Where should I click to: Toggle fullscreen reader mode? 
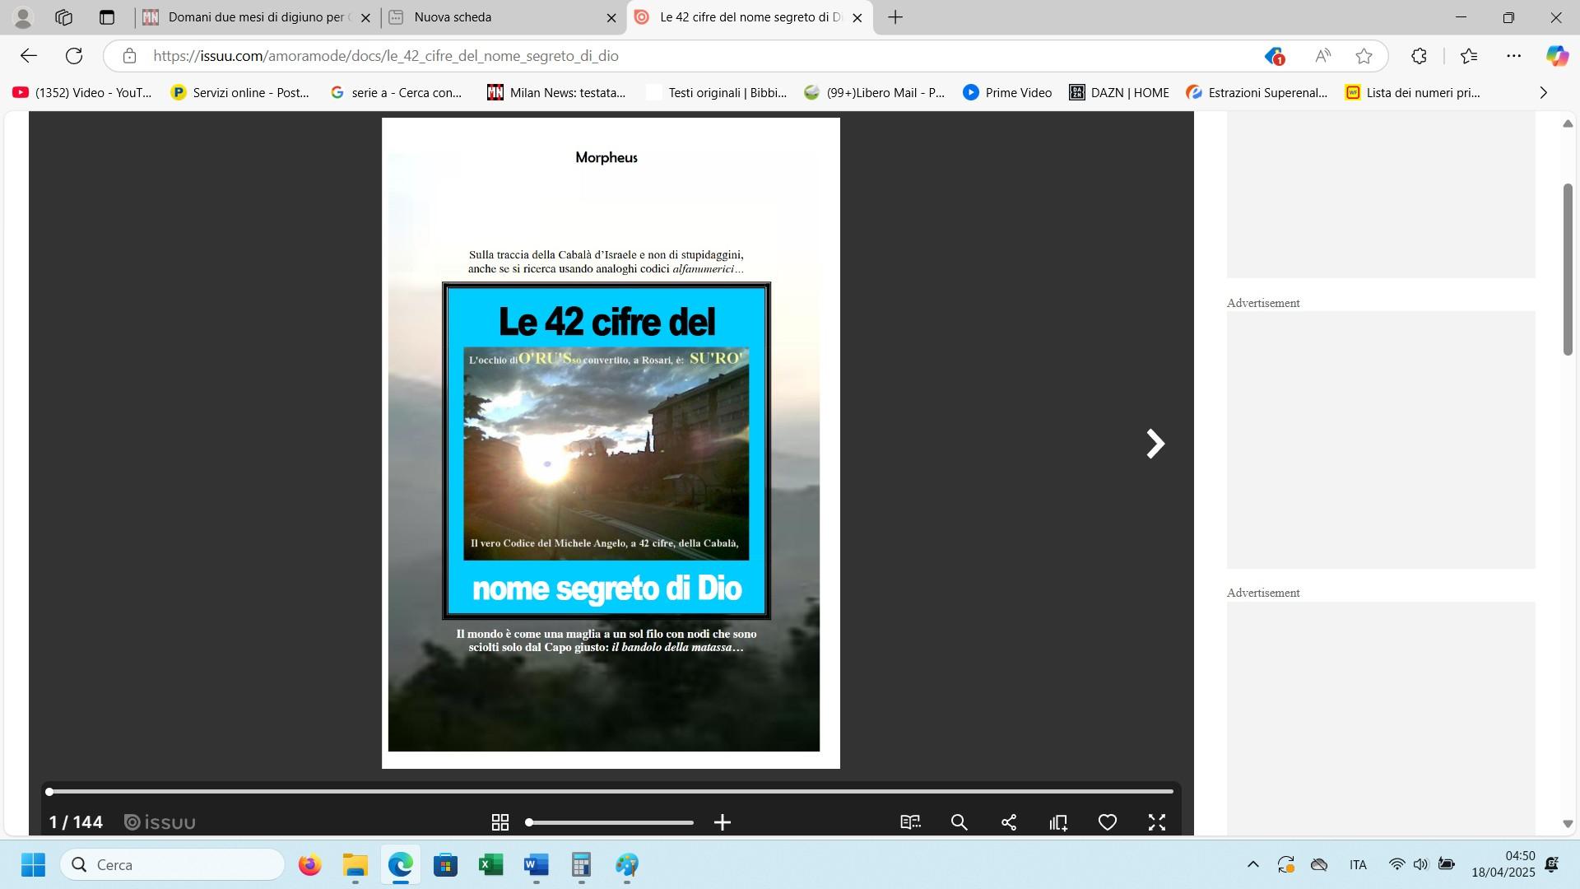click(x=1157, y=822)
